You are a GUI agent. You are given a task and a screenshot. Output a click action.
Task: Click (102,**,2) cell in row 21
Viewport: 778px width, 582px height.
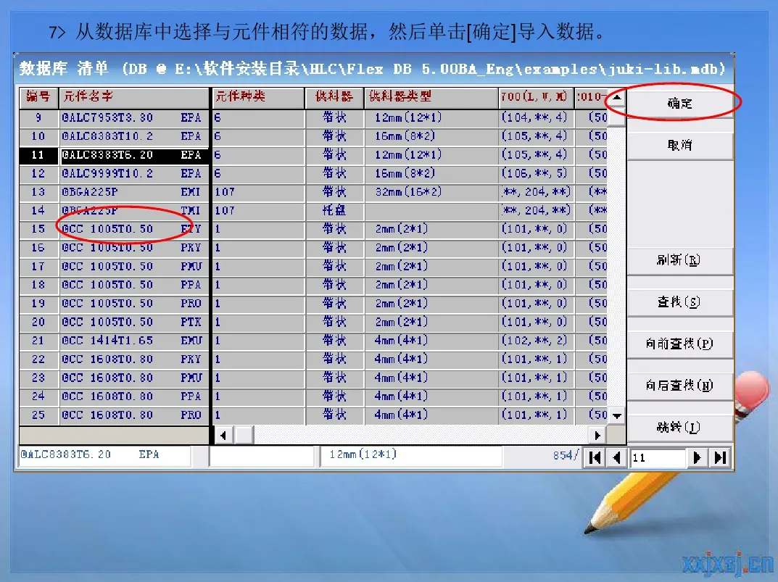pos(537,341)
